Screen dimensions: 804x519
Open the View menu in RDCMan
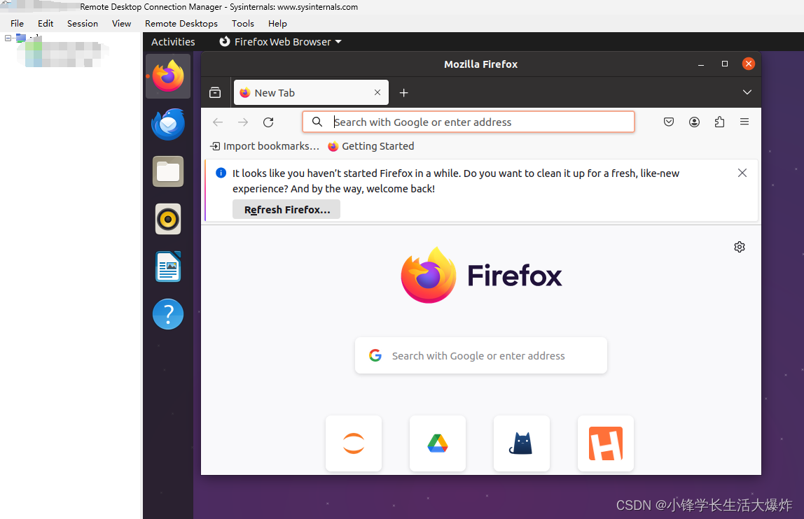[122, 24]
